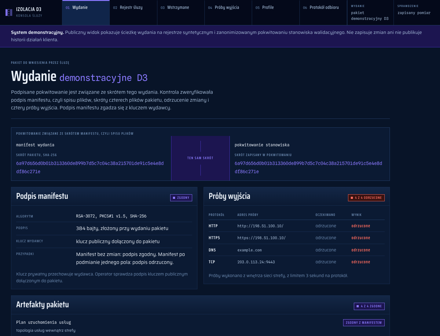Click 'klucz publiczny dołączony do pakietu'
Image resolution: width=440 pixels, height=336 pixels.
pos(118,242)
